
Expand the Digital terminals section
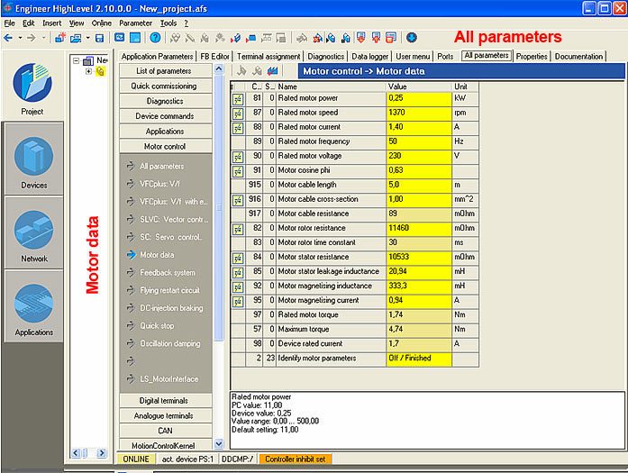pos(165,401)
